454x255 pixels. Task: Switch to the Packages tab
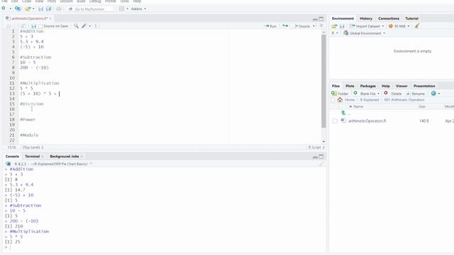coord(367,86)
